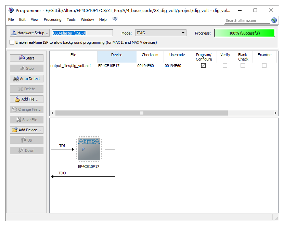Open the Add File dialog
284x226 pixels.
point(27,99)
